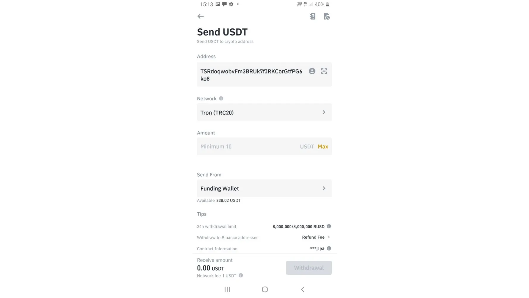This screenshot has height=298, width=529.
Task: Tap info icon beside Network label
Action: (x=221, y=99)
